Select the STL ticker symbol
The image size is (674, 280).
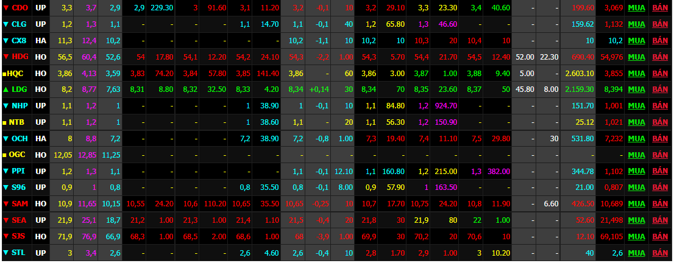[18, 253]
